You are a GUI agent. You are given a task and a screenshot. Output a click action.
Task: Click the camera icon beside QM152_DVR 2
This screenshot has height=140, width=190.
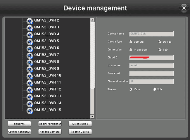coord(30,21)
